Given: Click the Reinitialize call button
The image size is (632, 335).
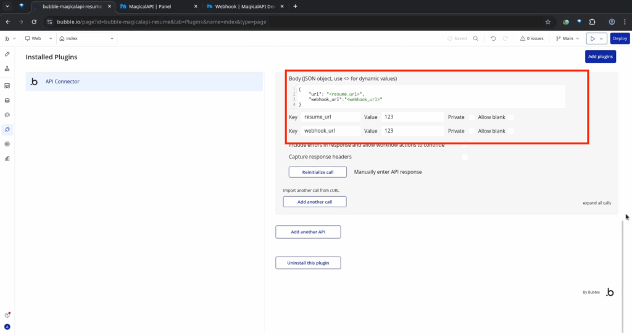Looking at the screenshot, I should pos(318,172).
